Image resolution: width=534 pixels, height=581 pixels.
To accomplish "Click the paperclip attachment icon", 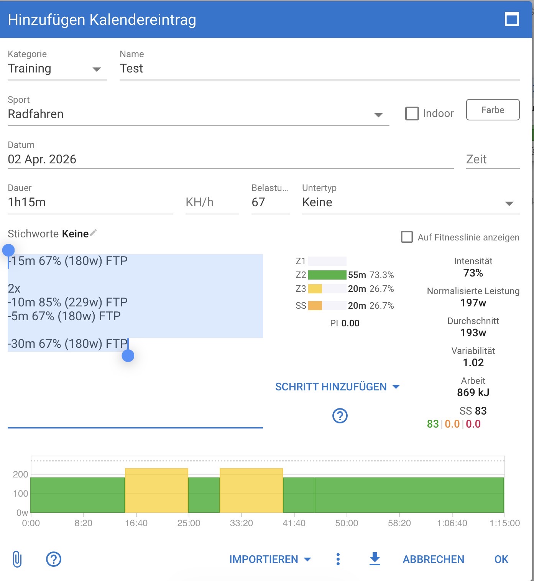I will 17,559.
